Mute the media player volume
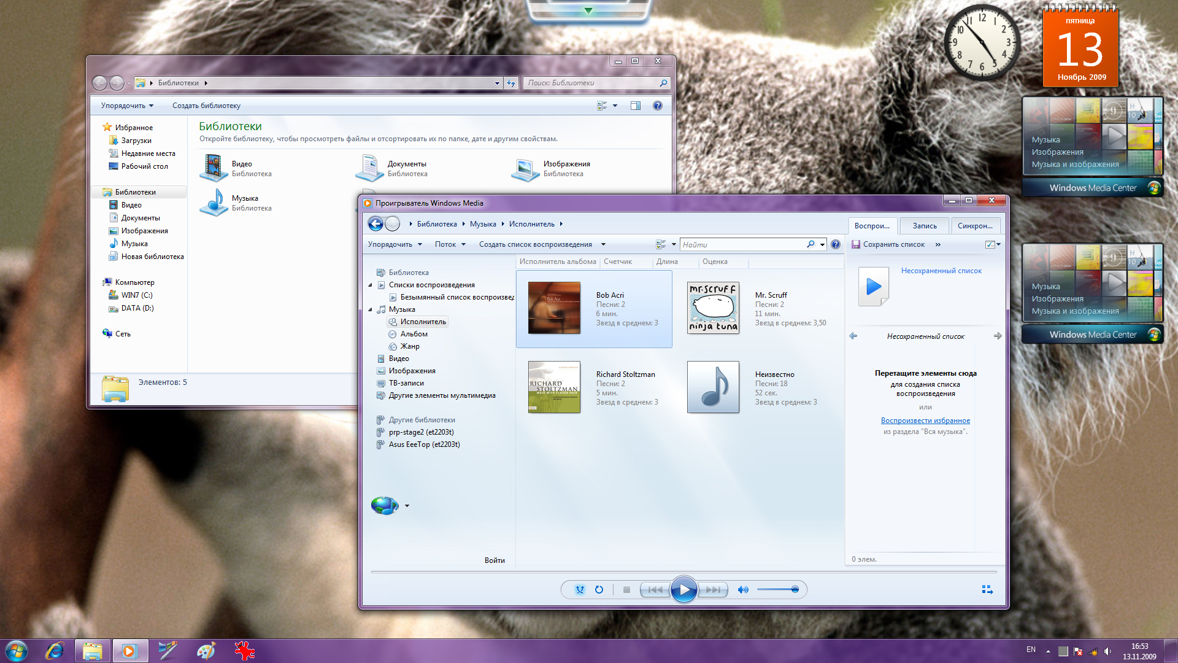This screenshot has width=1178, height=663. tap(742, 590)
